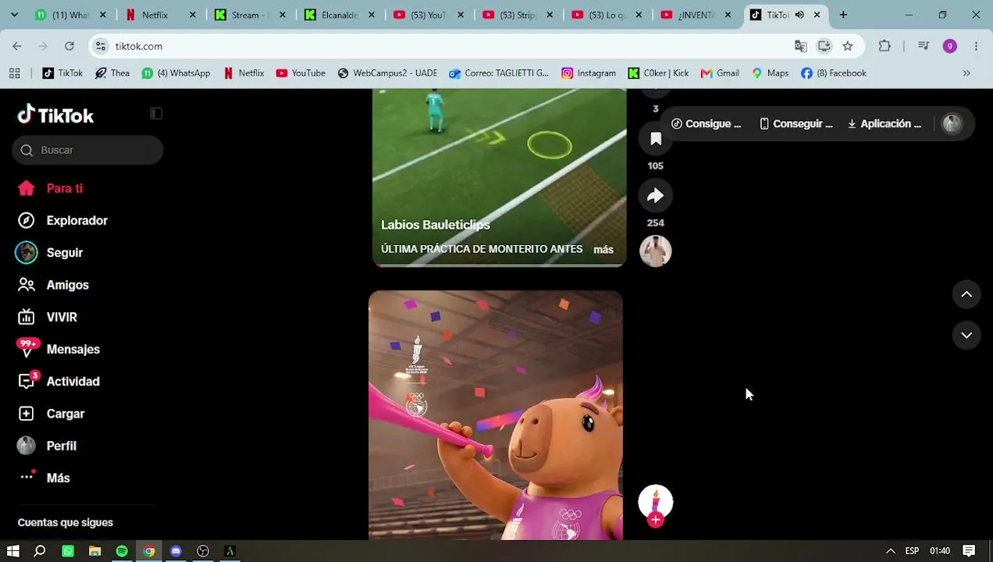The height and width of the screenshot is (562, 993).
Task: Go back in Chrome
Action: point(17,46)
